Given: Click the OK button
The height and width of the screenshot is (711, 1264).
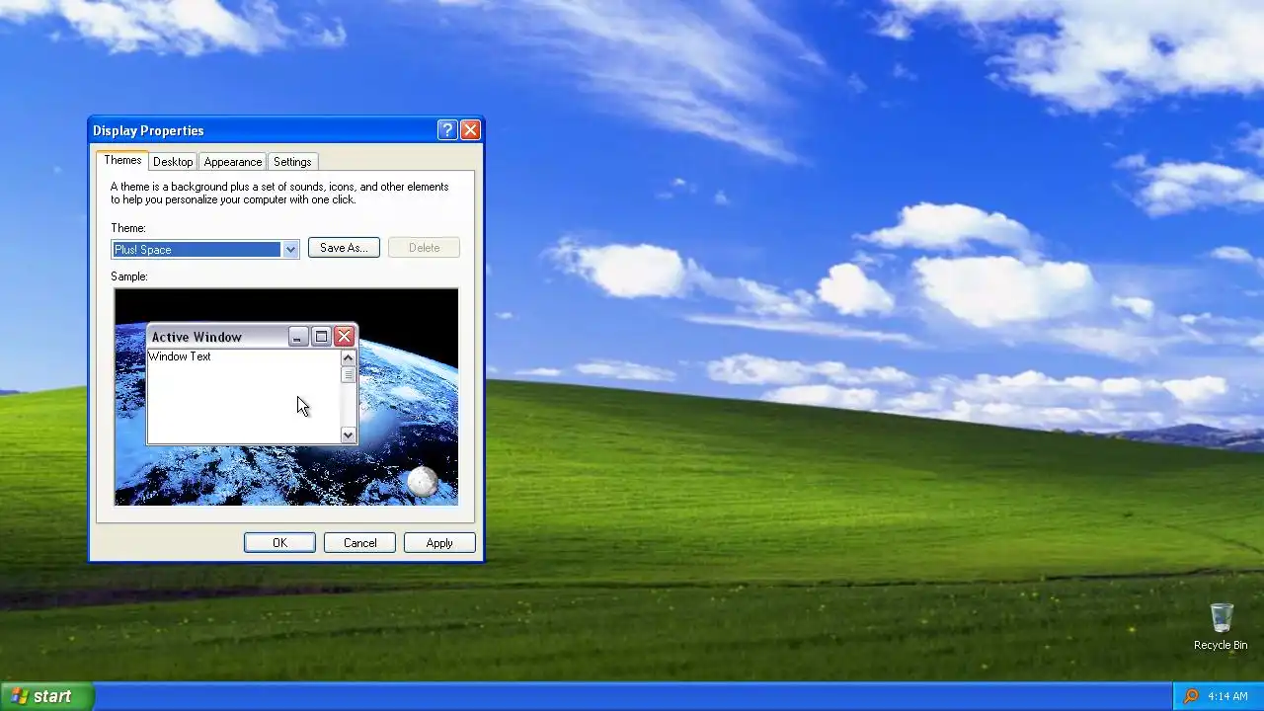Looking at the screenshot, I should tap(279, 543).
